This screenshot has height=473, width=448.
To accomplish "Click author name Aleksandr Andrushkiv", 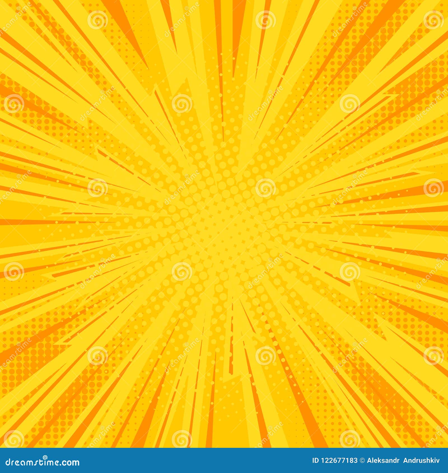I will click(x=403, y=461).
